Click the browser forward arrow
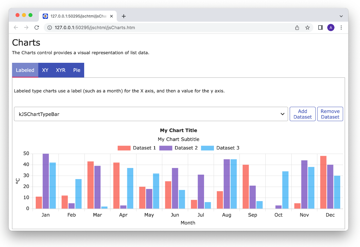The width and height of the screenshot is (360, 247). coord(26,27)
